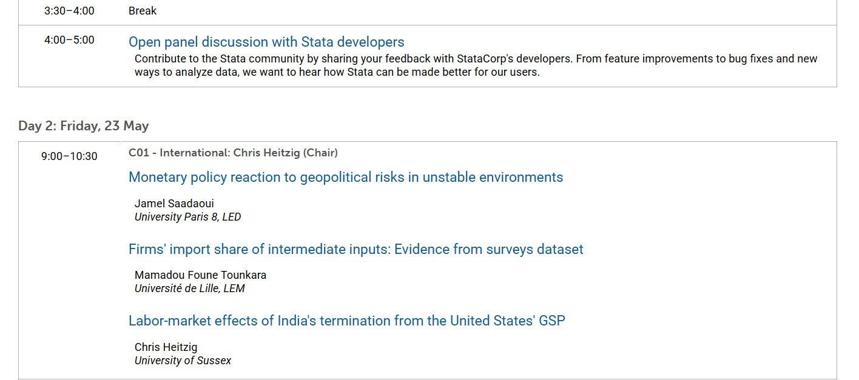Click the 4:00–5:00 time slot

[69, 40]
